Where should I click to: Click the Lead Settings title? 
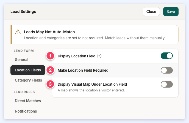click(x=23, y=12)
